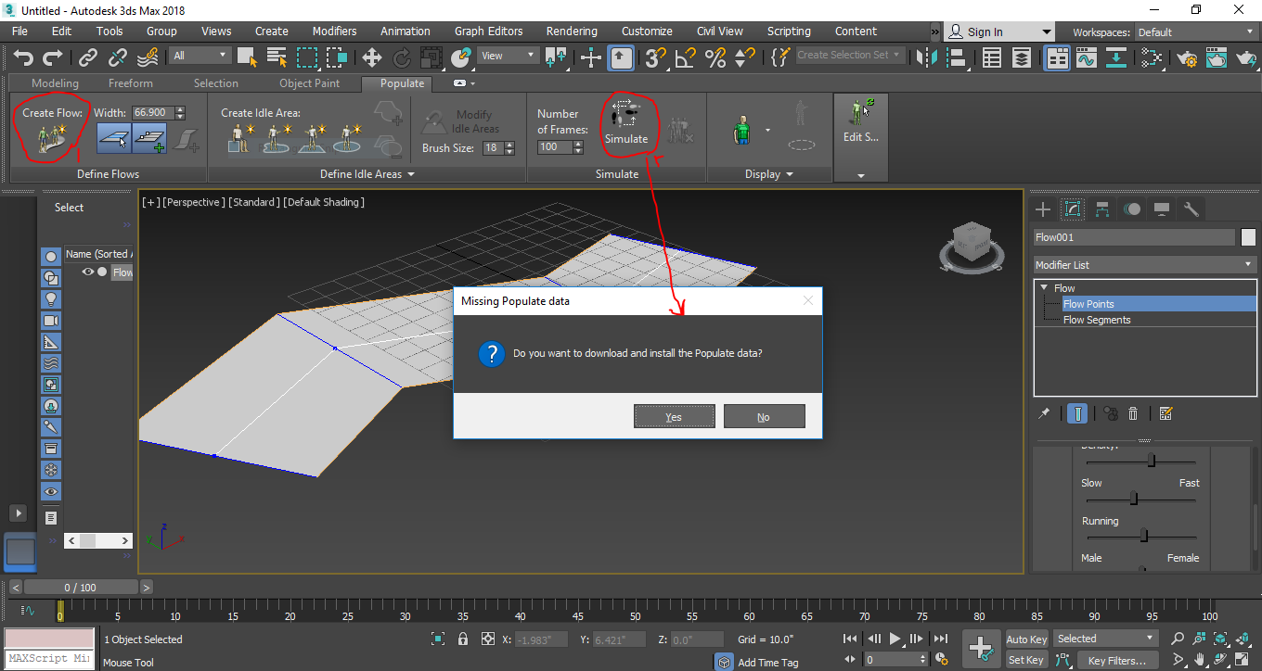Select the Select and Move tool
The height and width of the screenshot is (671, 1262).
(x=372, y=57)
